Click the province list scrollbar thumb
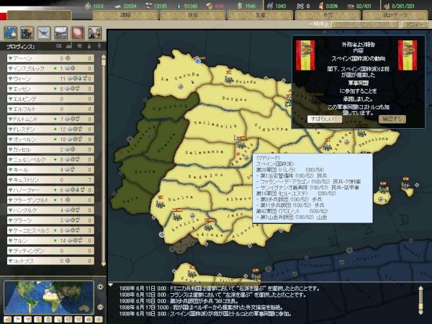The image size is (432, 324). [x=104, y=62]
